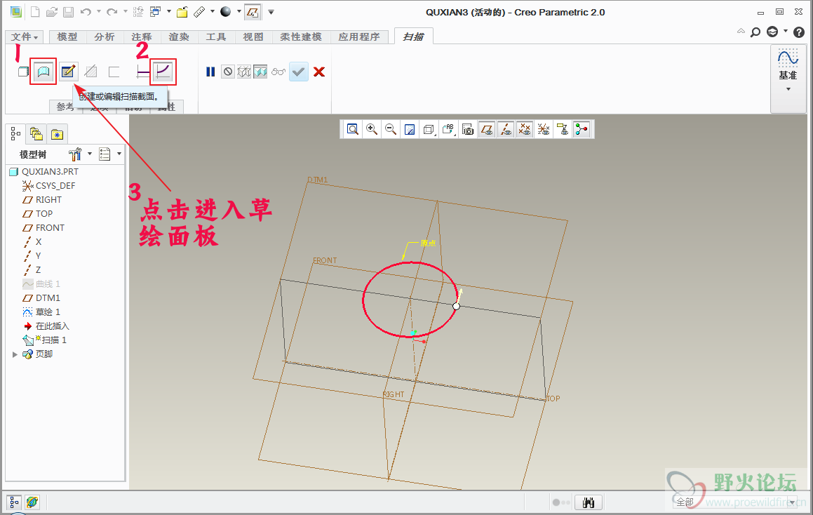813x515 pixels.
Task: Click the Windows switch icon
Action: (x=154, y=11)
